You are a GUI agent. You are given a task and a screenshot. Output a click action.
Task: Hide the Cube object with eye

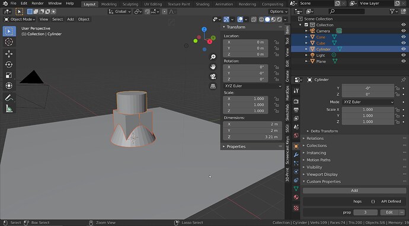tap(403, 43)
